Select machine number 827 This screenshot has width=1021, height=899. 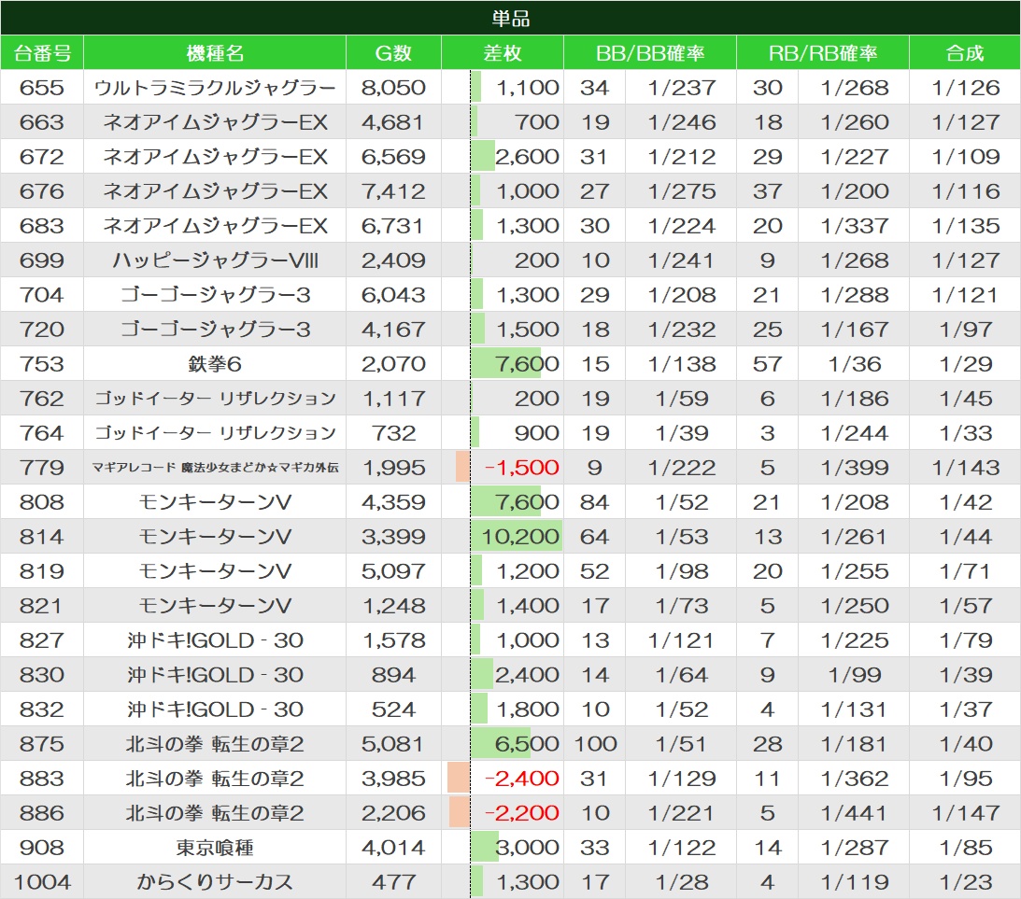[42, 639]
